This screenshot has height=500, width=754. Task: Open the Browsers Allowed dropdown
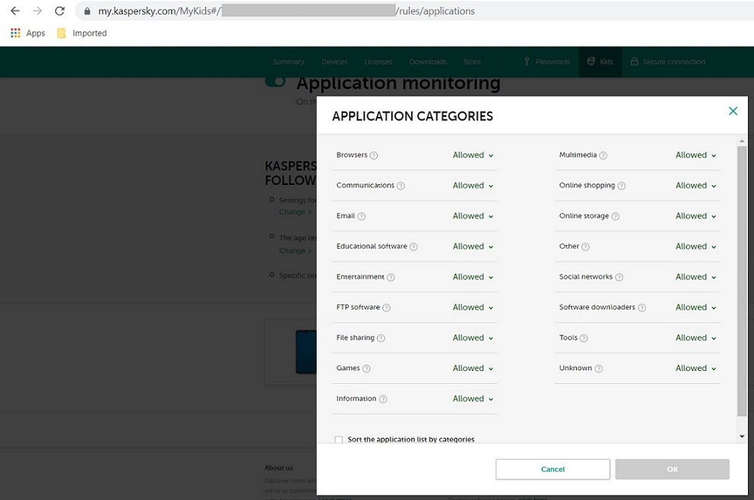[x=473, y=156]
